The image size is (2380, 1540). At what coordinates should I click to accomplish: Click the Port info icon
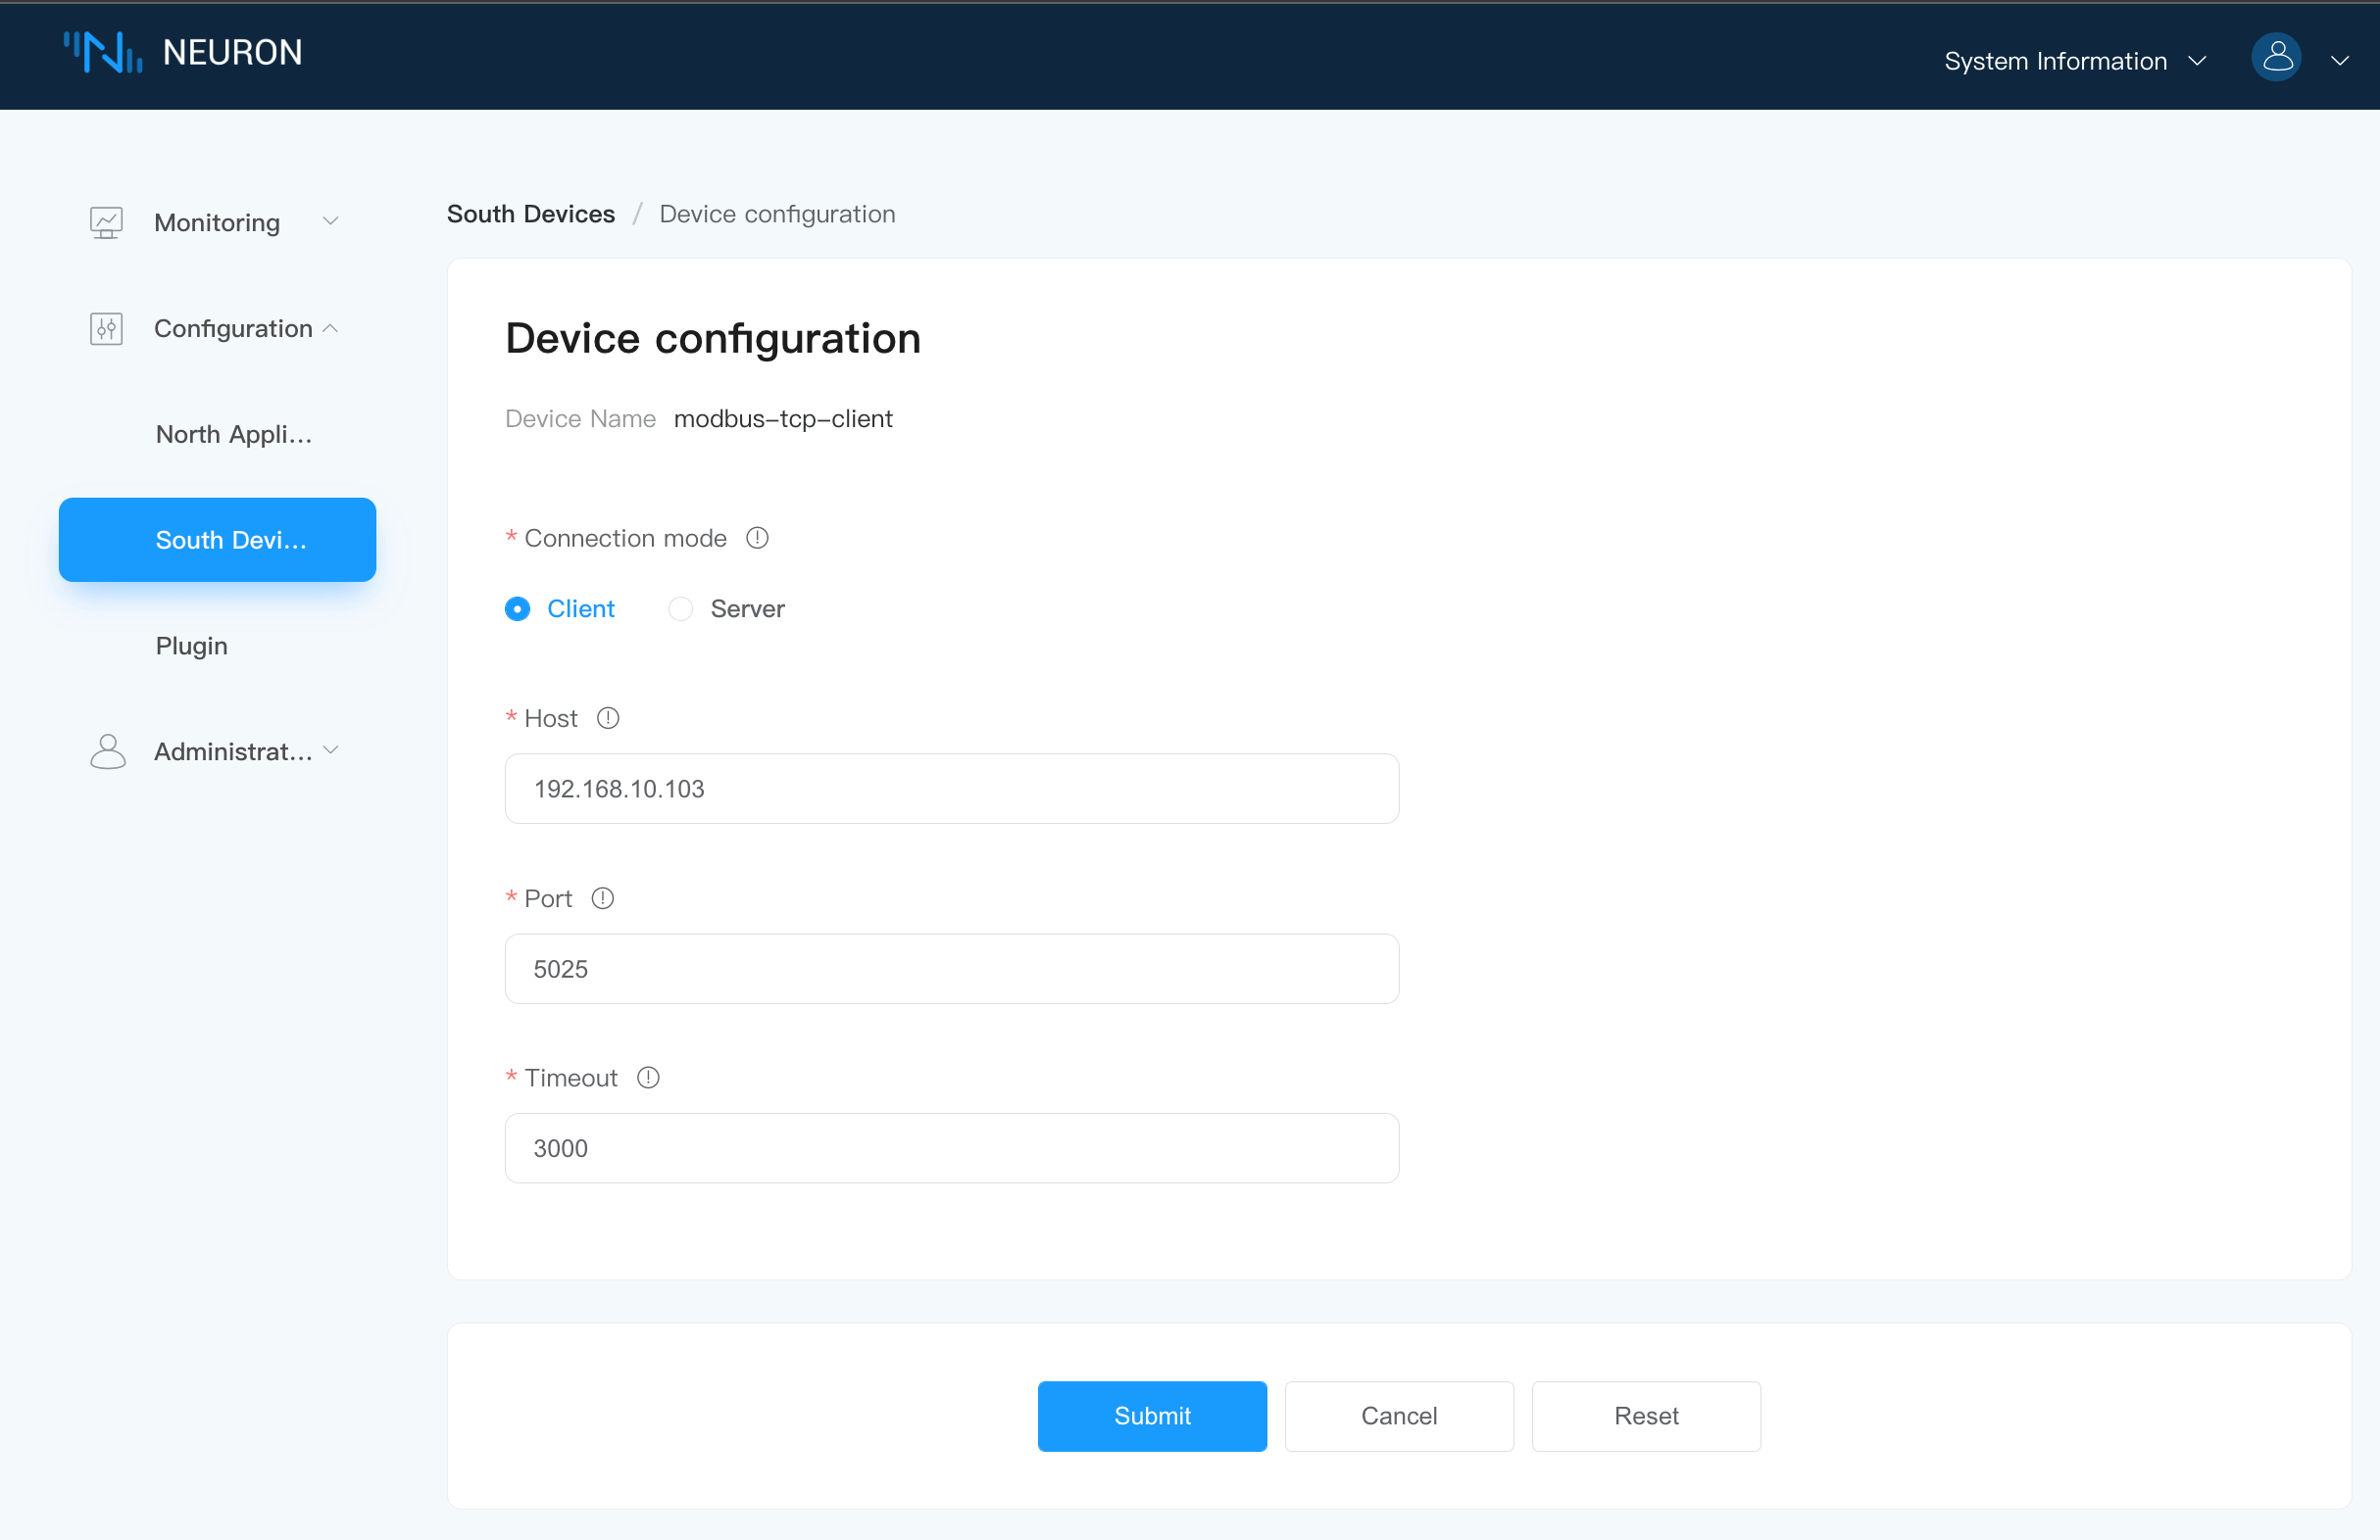click(602, 898)
